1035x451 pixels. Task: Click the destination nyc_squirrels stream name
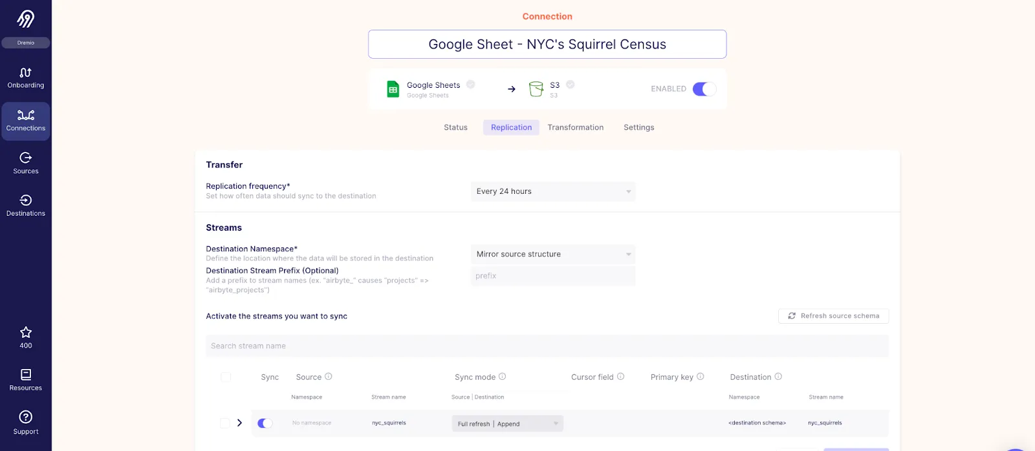825,423
